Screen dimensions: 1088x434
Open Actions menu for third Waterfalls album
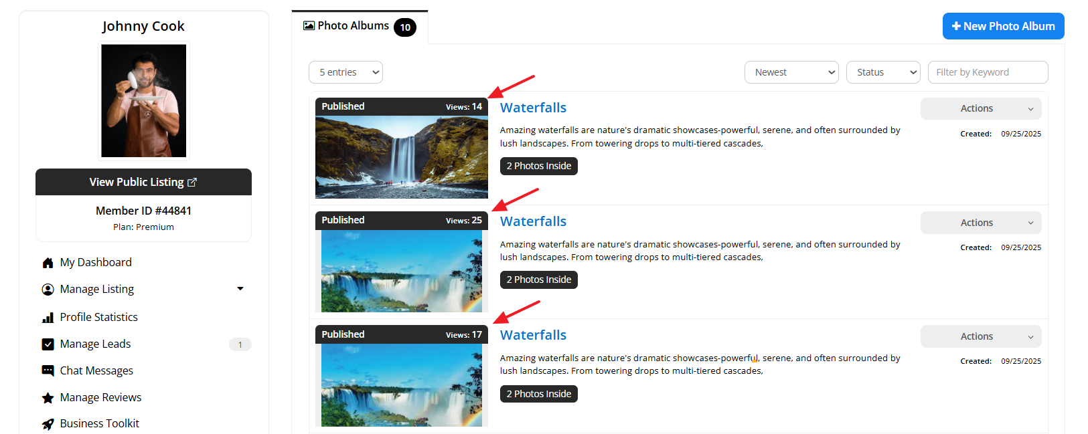[x=981, y=336]
